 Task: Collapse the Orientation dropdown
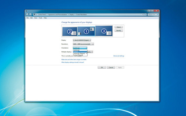80,48
